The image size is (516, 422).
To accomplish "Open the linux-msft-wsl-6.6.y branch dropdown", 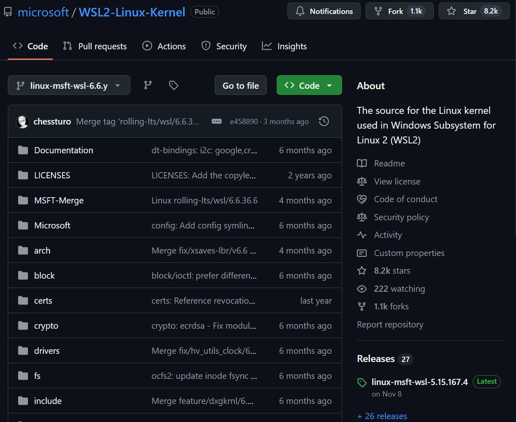I will click(x=69, y=85).
